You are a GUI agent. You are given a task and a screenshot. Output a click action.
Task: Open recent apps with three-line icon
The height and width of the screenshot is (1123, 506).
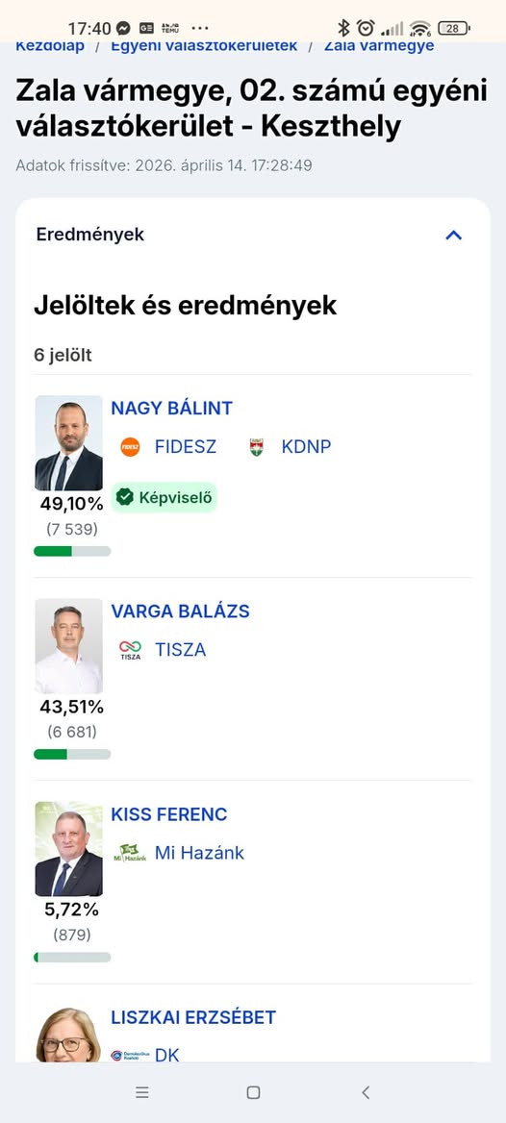coord(142,1092)
